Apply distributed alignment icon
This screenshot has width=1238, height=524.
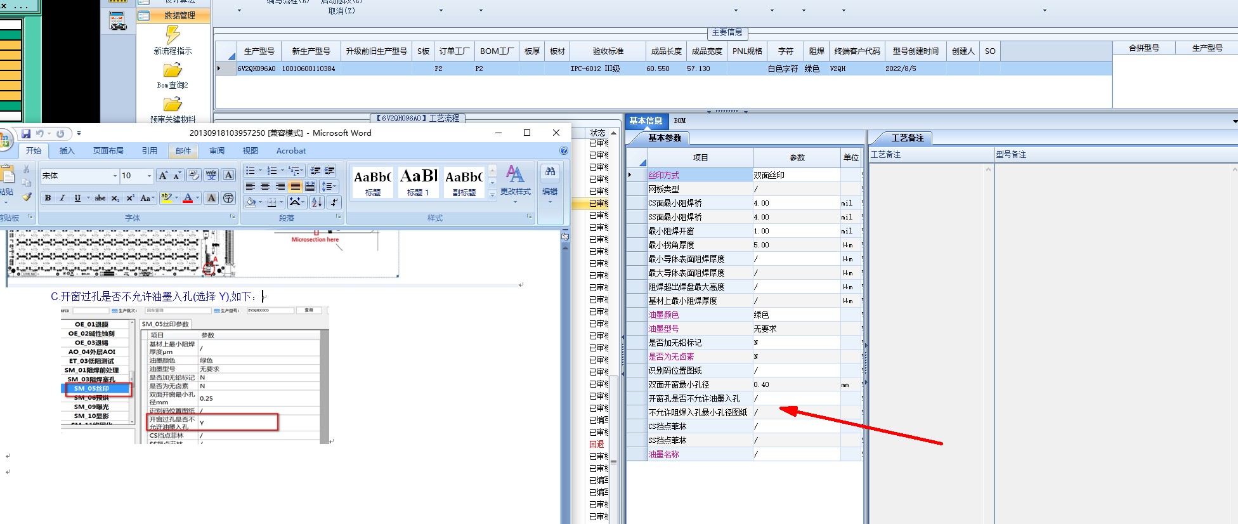coord(310,187)
